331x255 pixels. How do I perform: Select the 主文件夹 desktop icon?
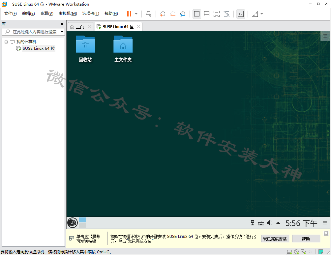(123, 49)
